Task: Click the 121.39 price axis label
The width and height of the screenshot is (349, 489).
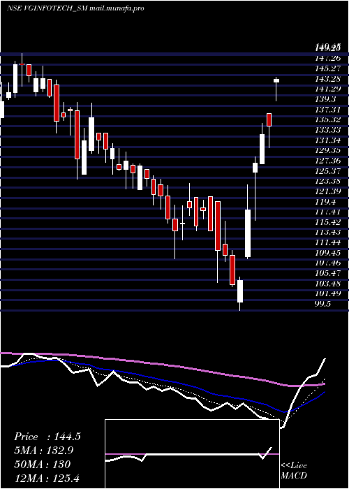Action: [x=328, y=191]
